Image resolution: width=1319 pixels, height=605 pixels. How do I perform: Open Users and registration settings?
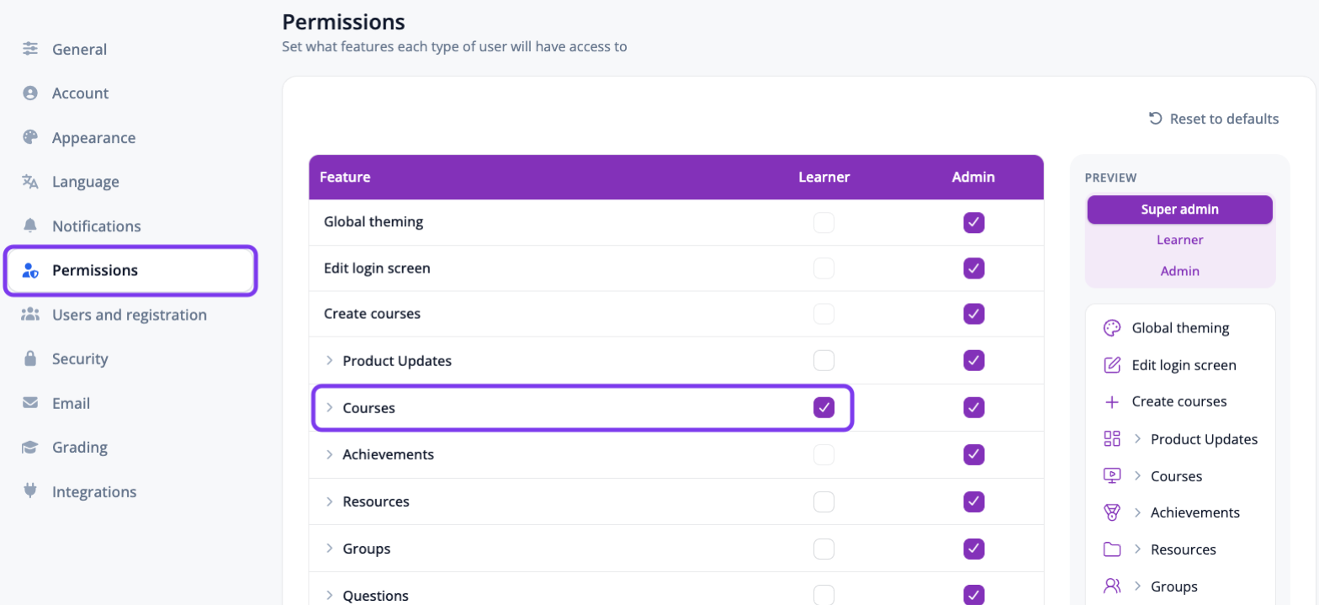coord(130,315)
